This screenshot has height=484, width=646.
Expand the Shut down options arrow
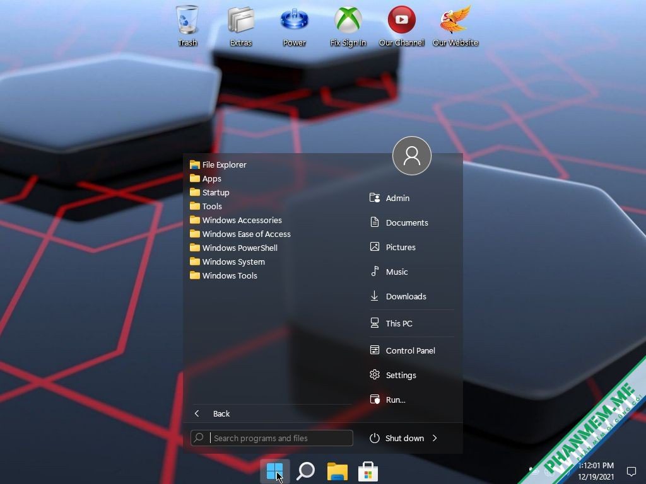click(435, 439)
